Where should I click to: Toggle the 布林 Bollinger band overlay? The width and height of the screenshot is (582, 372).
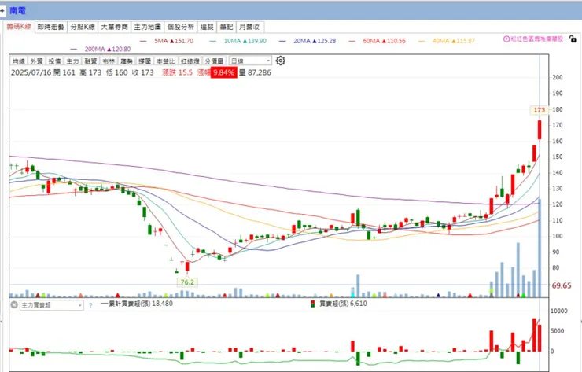point(109,61)
